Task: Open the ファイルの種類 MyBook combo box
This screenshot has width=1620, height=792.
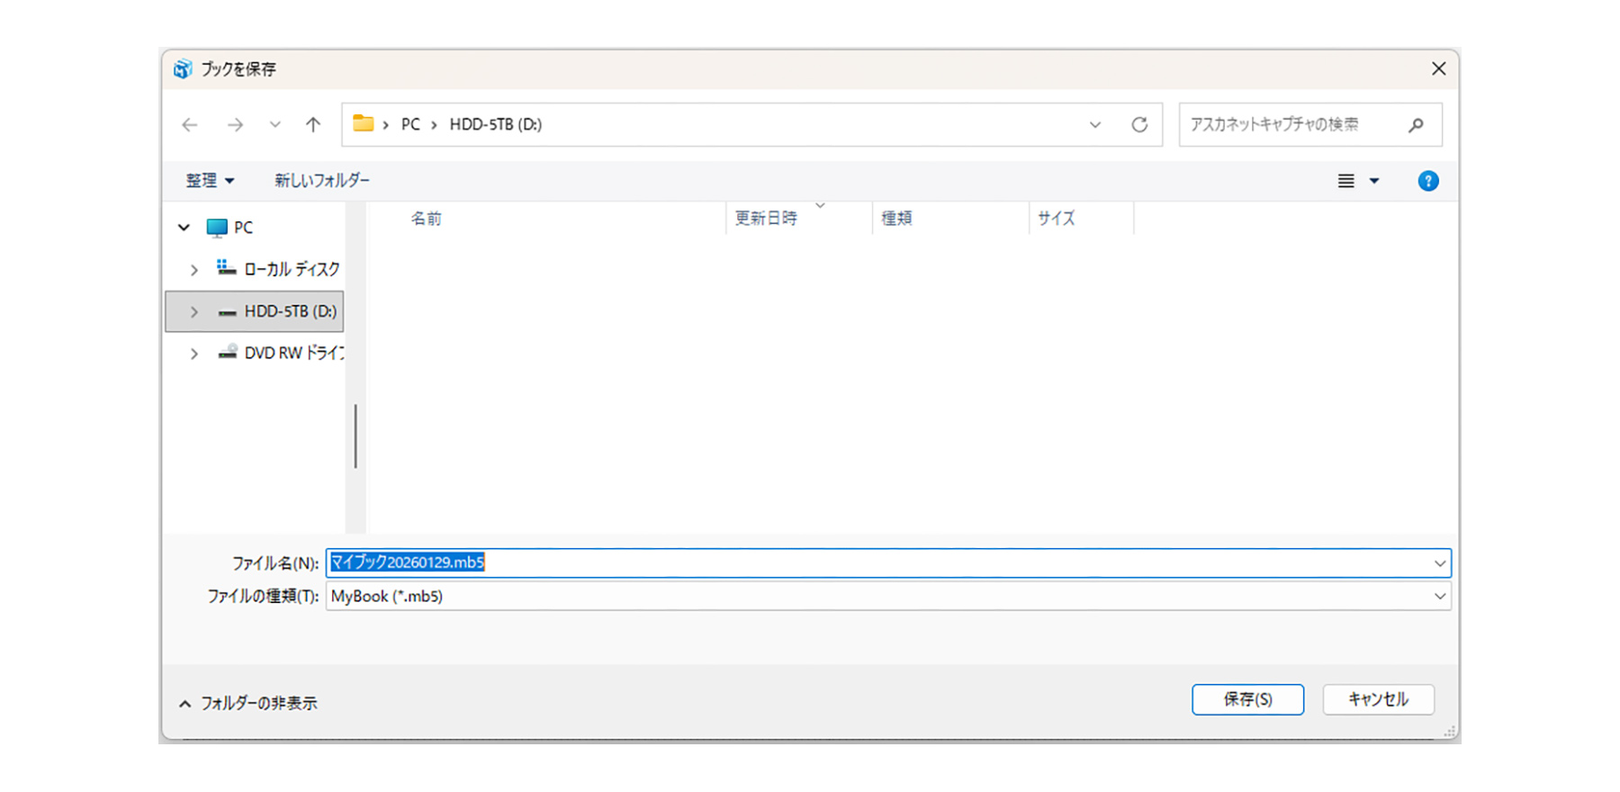Action: 888,596
